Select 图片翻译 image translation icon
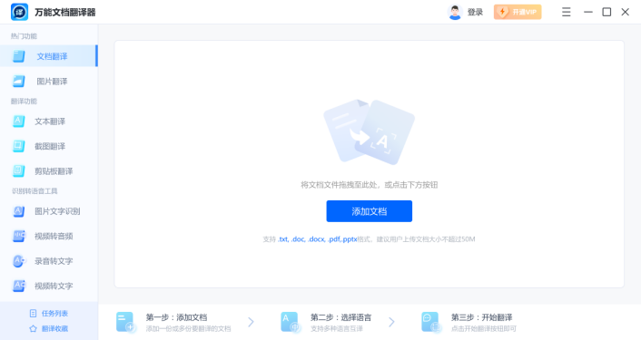Screen dimensions: 641x340 pyautogui.click(x=19, y=82)
